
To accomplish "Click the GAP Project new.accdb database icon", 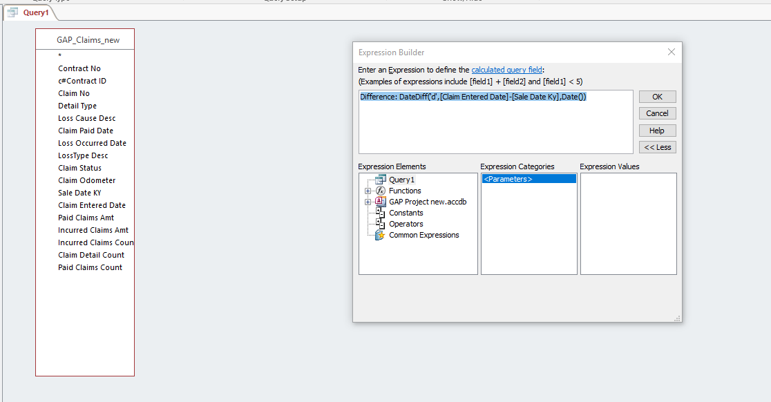I will [x=379, y=202].
